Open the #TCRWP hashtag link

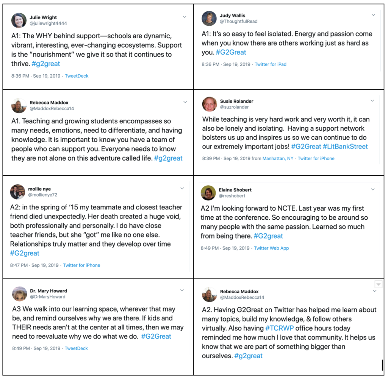279,328
